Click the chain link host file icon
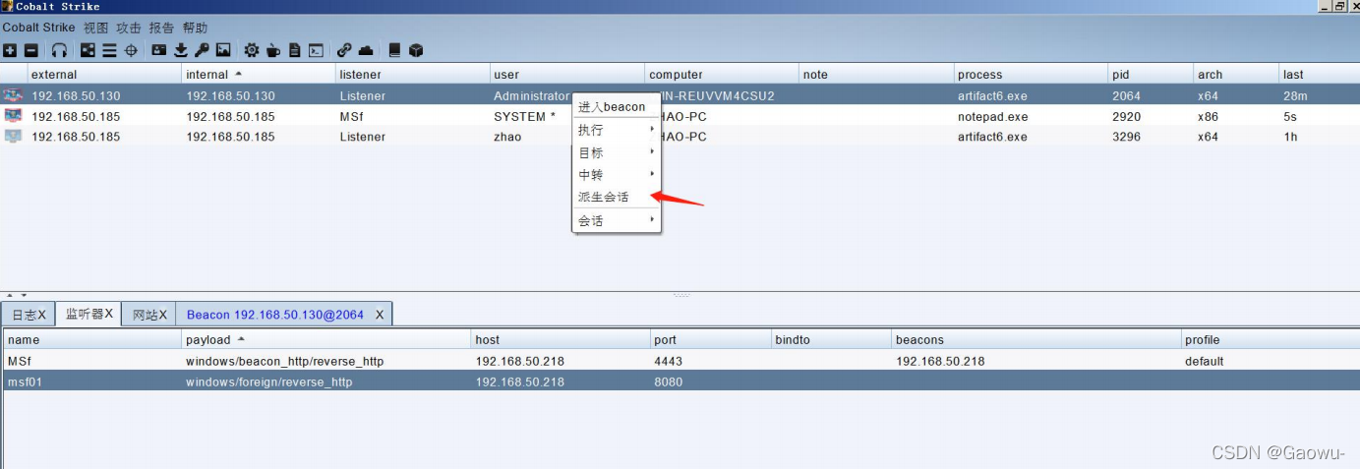Screen dimensions: 1360x469 tap(344, 50)
